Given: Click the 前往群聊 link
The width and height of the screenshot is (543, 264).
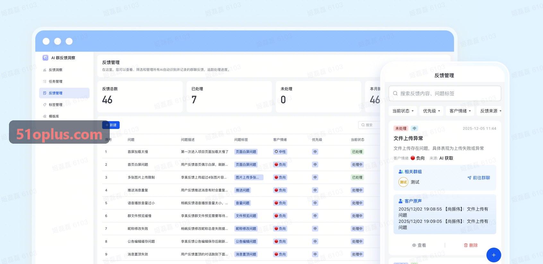Looking at the screenshot, I should [478, 178].
